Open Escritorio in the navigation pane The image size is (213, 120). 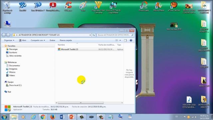13,53
